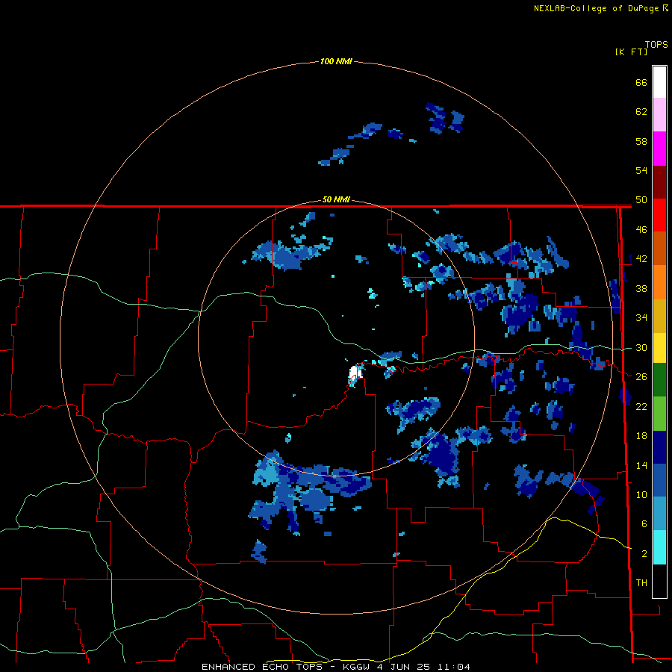
Task: Click the light blue 10 kft swatch
Action: point(659,514)
